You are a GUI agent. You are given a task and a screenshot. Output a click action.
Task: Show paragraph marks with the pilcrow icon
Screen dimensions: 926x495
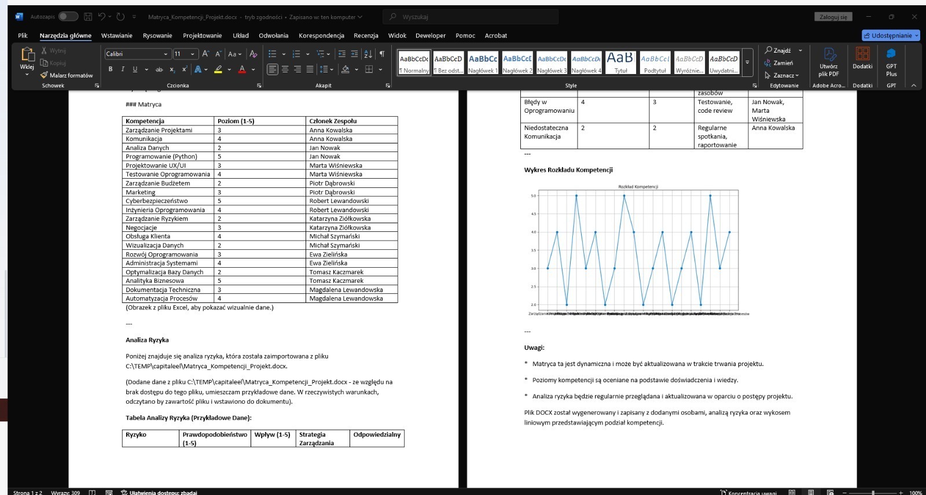pos(382,54)
